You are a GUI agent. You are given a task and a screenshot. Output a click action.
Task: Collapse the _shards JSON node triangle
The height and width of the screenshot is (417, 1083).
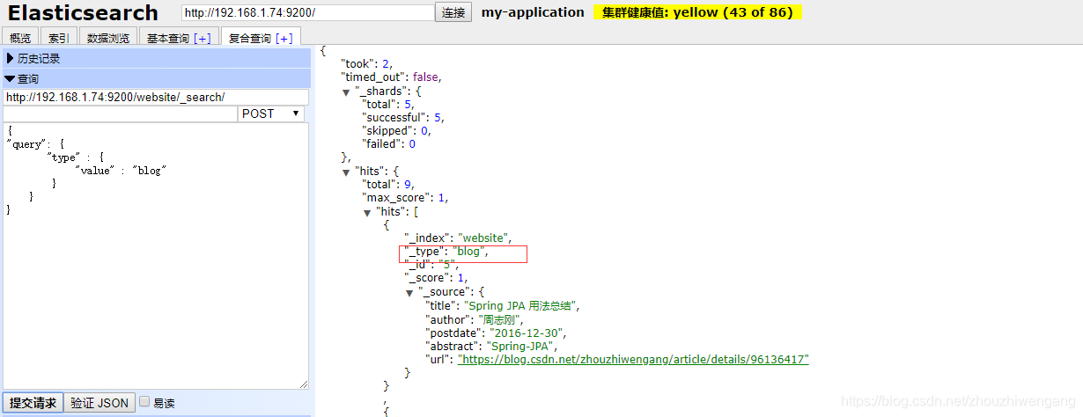coord(347,91)
